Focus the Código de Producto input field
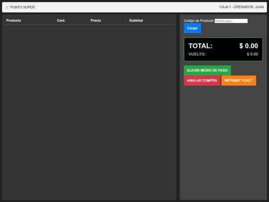 coord(231,21)
